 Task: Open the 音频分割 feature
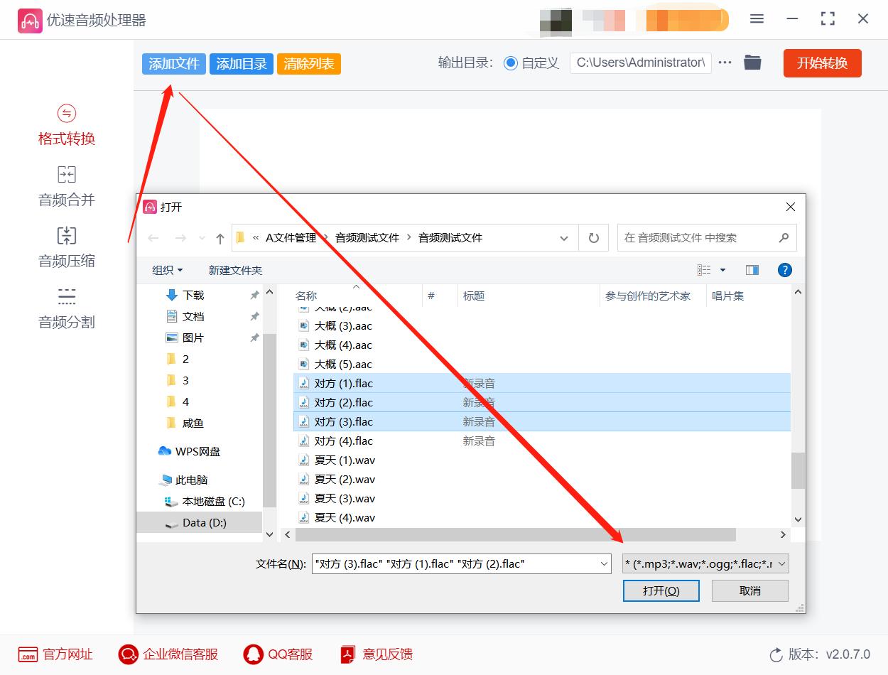[x=65, y=308]
